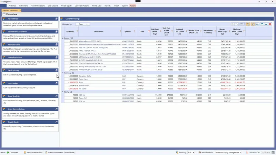Viewport: 276px width, 155px height.
Task: Collapse the Currency group
Action: (63, 73)
